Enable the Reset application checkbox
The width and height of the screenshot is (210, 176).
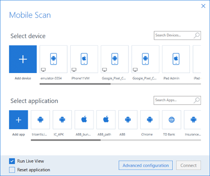click(x=12, y=170)
